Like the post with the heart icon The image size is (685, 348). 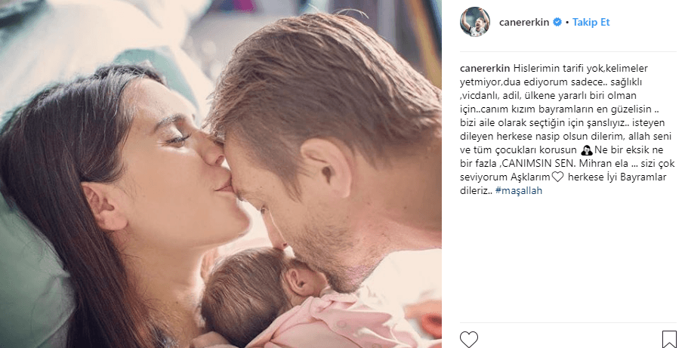(469, 339)
